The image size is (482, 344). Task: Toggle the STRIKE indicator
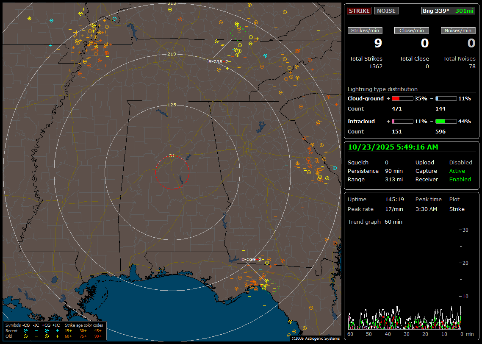(x=359, y=11)
